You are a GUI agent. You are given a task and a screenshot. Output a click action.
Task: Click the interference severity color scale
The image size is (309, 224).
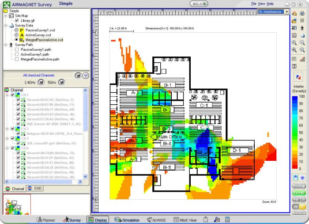295,132
